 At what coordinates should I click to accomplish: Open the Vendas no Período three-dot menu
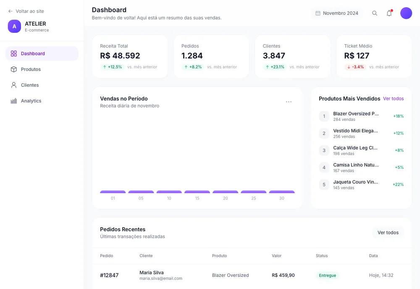coord(289,102)
